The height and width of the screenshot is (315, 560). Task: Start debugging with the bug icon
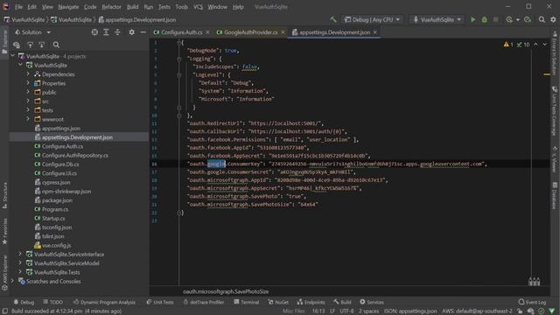point(484,19)
